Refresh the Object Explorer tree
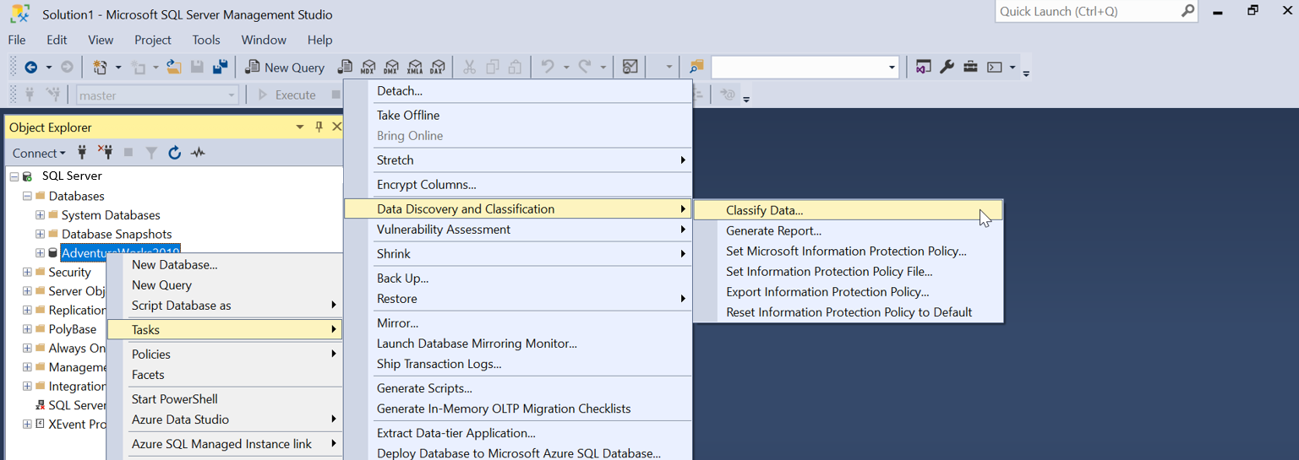1299x460 pixels. point(174,153)
